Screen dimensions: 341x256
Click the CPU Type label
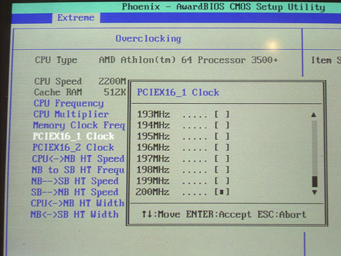(x=56, y=60)
